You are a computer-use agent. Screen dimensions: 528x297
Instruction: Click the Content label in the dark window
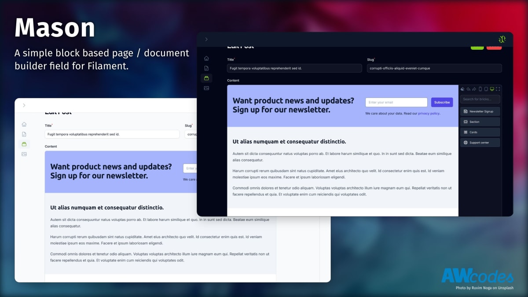point(234,81)
